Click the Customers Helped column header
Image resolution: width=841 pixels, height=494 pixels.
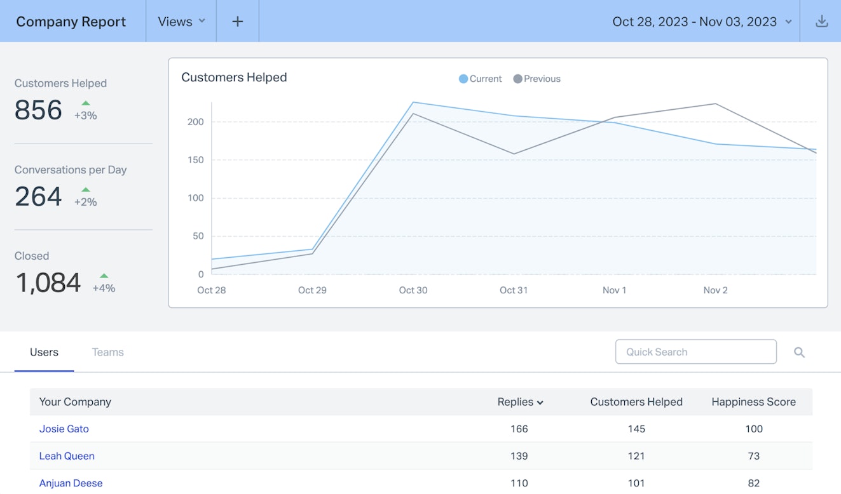pyautogui.click(x=636, y=402)
